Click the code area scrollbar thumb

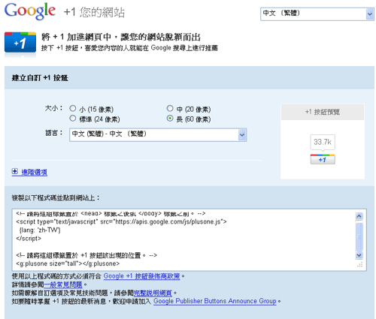[x=359, y=236]
